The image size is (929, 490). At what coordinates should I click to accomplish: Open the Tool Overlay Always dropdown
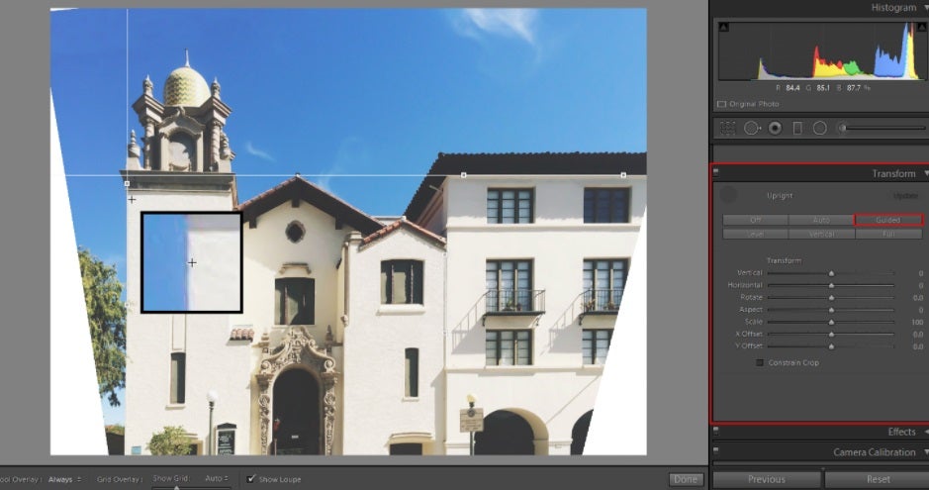pyautogui.click(x=65, y=479)
